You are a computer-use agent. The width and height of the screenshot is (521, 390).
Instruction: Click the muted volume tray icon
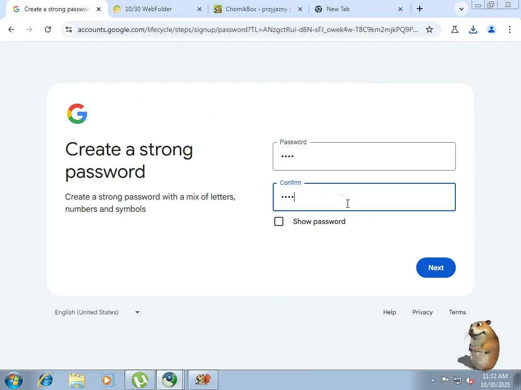tap(470, 380)
